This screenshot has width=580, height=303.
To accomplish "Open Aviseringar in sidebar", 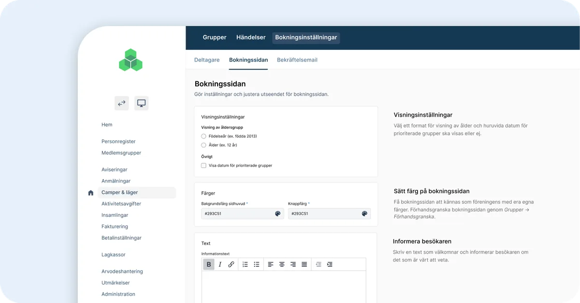I will tap(115, 170).
